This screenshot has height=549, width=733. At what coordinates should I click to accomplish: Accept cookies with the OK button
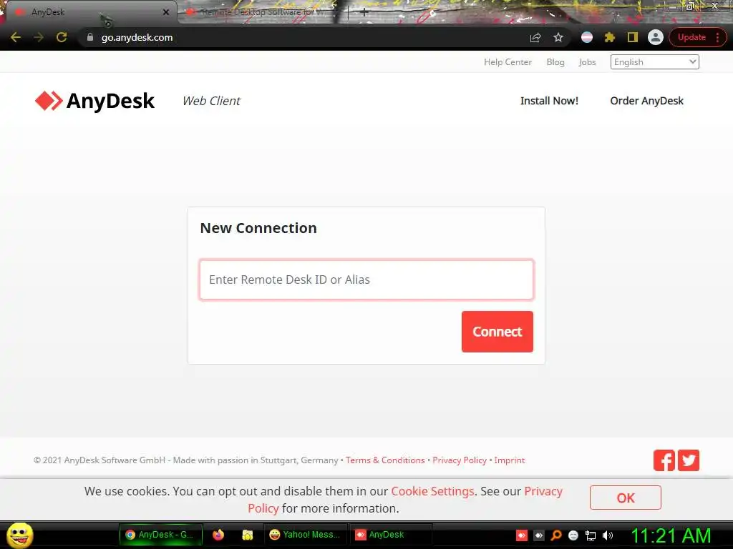625,498
